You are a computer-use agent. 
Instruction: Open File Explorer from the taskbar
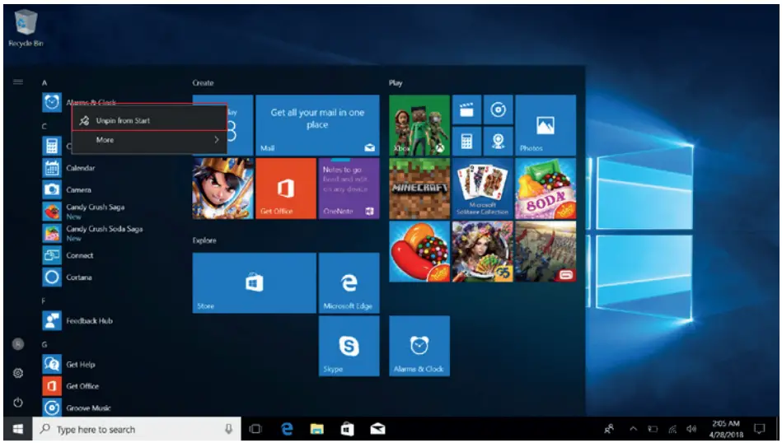click(316, 429)
